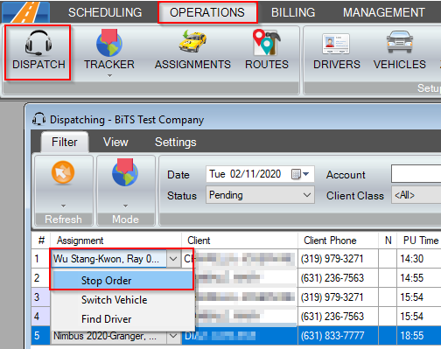Expand the Refresh dropdown arrow

point(63,206)
